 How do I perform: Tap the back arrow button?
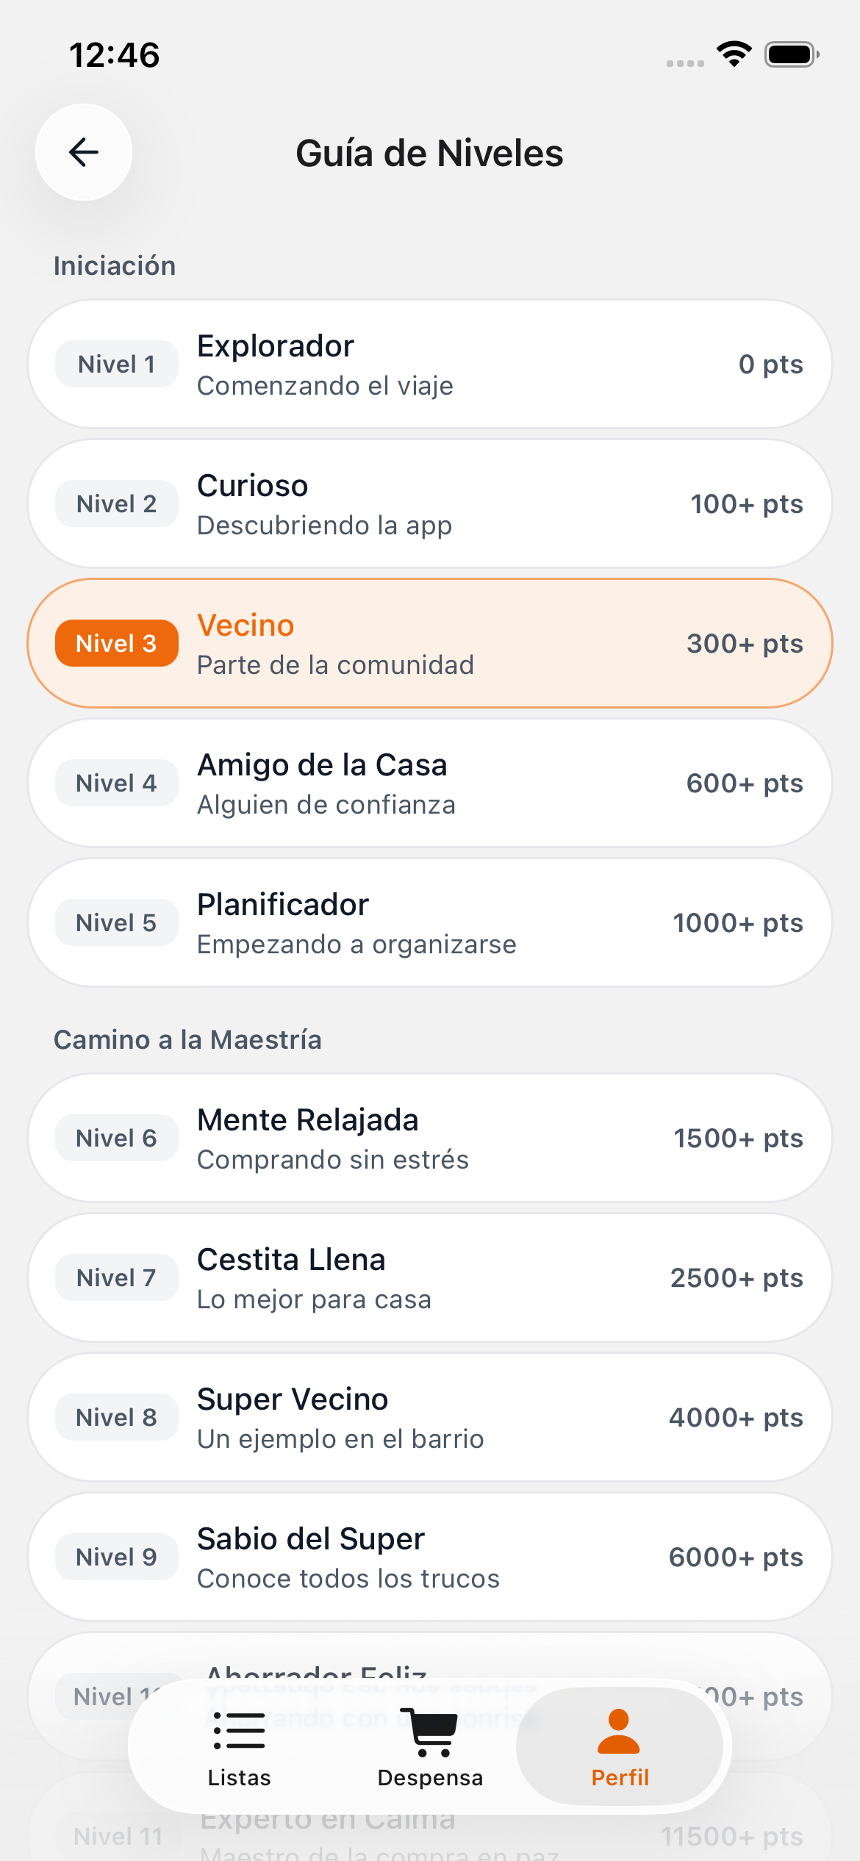click(84, 152)
